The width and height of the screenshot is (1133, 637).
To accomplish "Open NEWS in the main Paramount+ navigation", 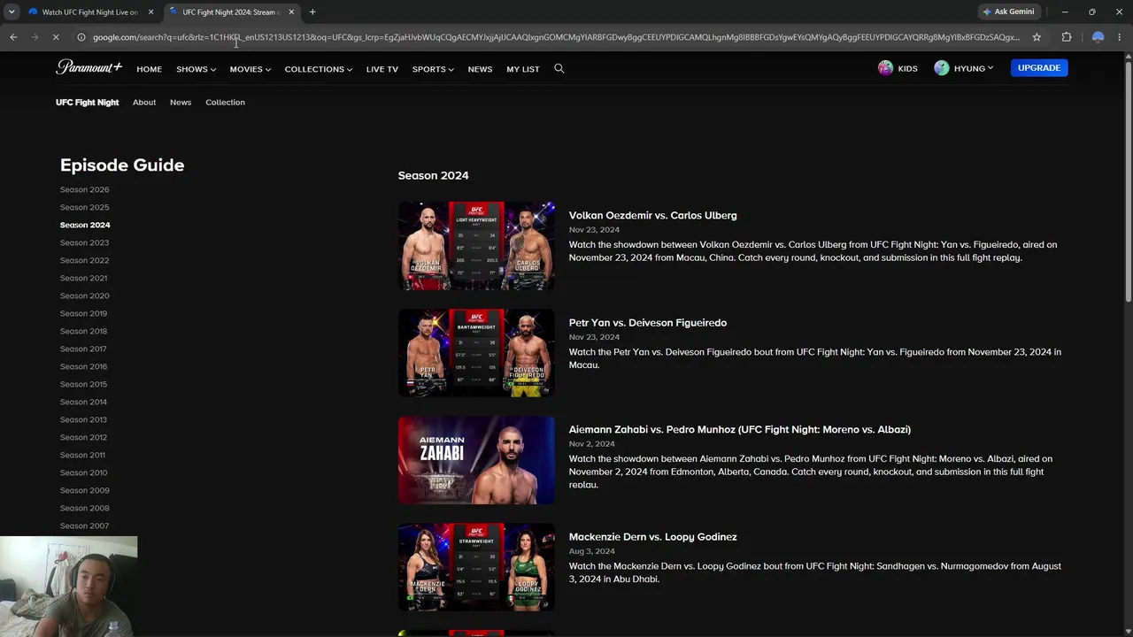I will pos(480,69).
